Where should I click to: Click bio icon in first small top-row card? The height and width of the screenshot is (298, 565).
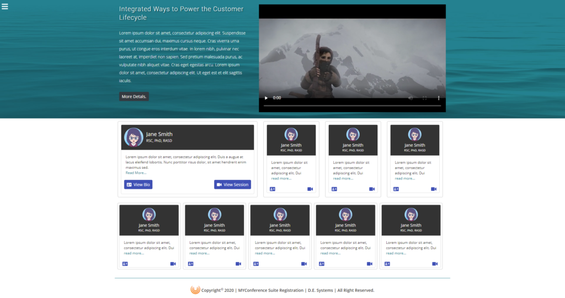point(273,189)
